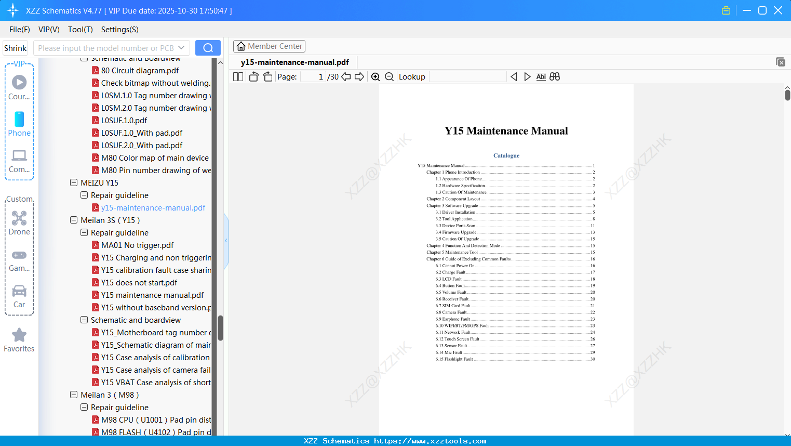Click the tree scroll-up arrow

coord(220,62)
